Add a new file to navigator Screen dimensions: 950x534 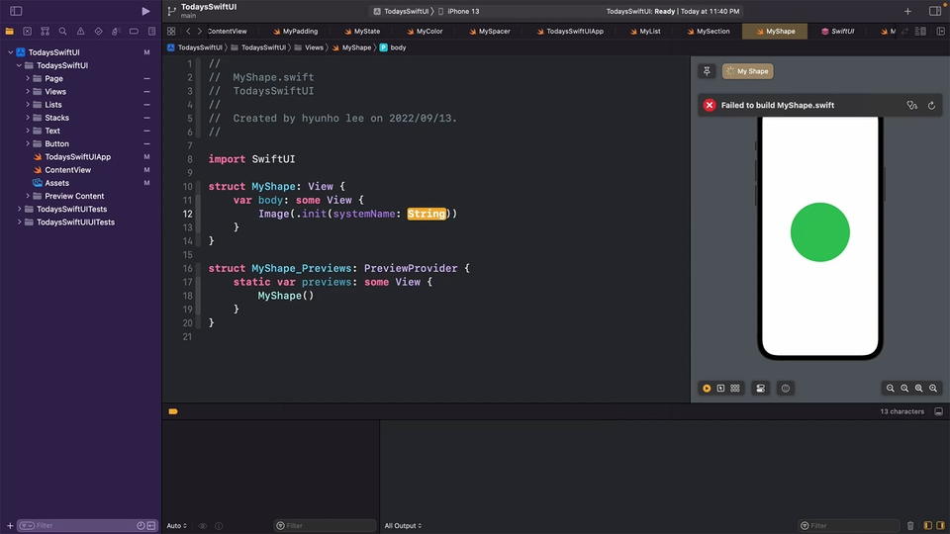click(x=10, y=525)
